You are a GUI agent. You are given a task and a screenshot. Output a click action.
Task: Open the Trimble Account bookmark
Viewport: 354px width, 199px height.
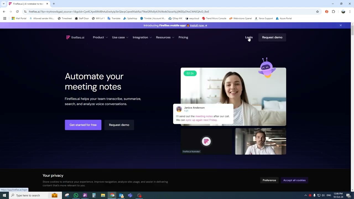[x=153, y=19]
